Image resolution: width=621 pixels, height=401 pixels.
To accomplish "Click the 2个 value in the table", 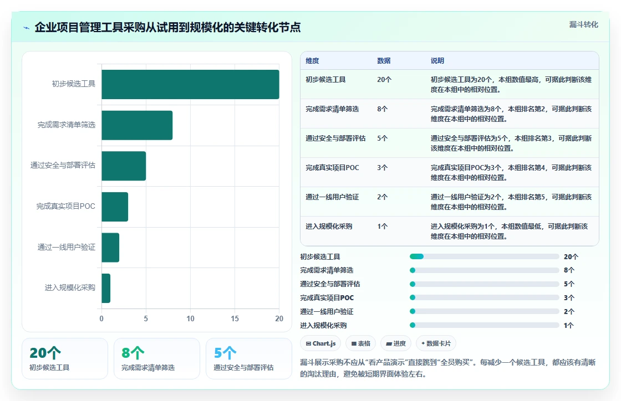I will pos(382,197).
